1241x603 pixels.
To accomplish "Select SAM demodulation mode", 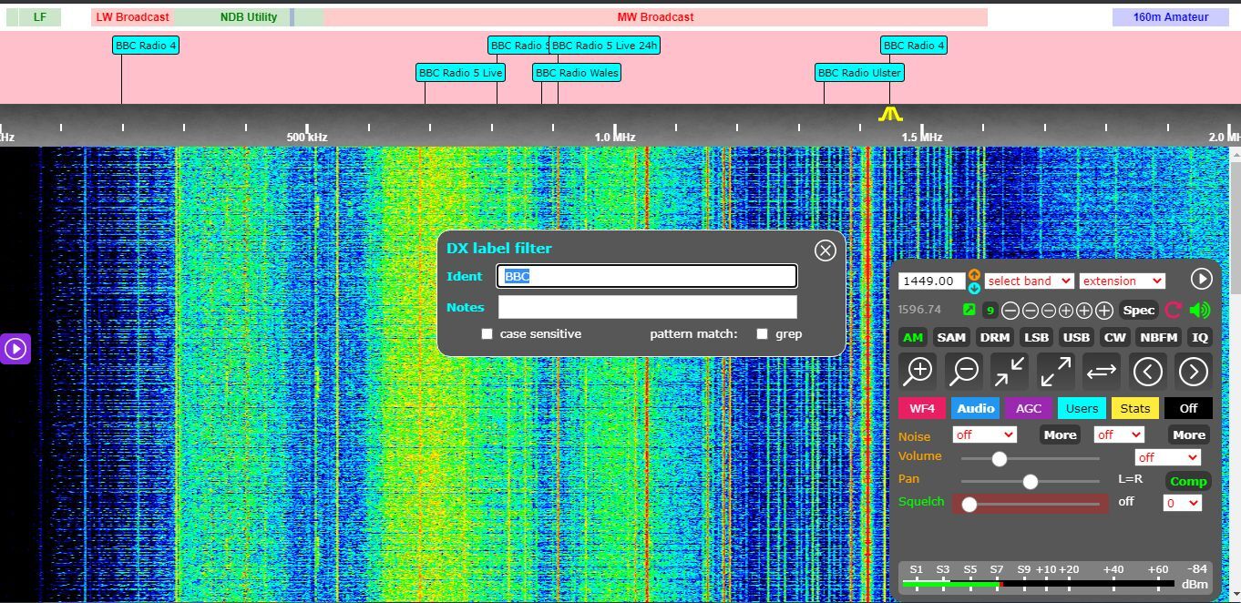I will 951,337.
